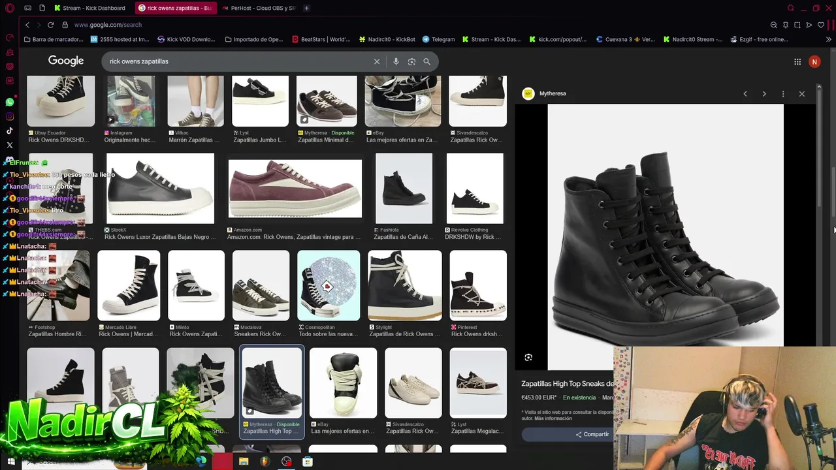Open File Explorer in taskbar
The height and width of the screenshot is (470, 836).
coord(244,462)
